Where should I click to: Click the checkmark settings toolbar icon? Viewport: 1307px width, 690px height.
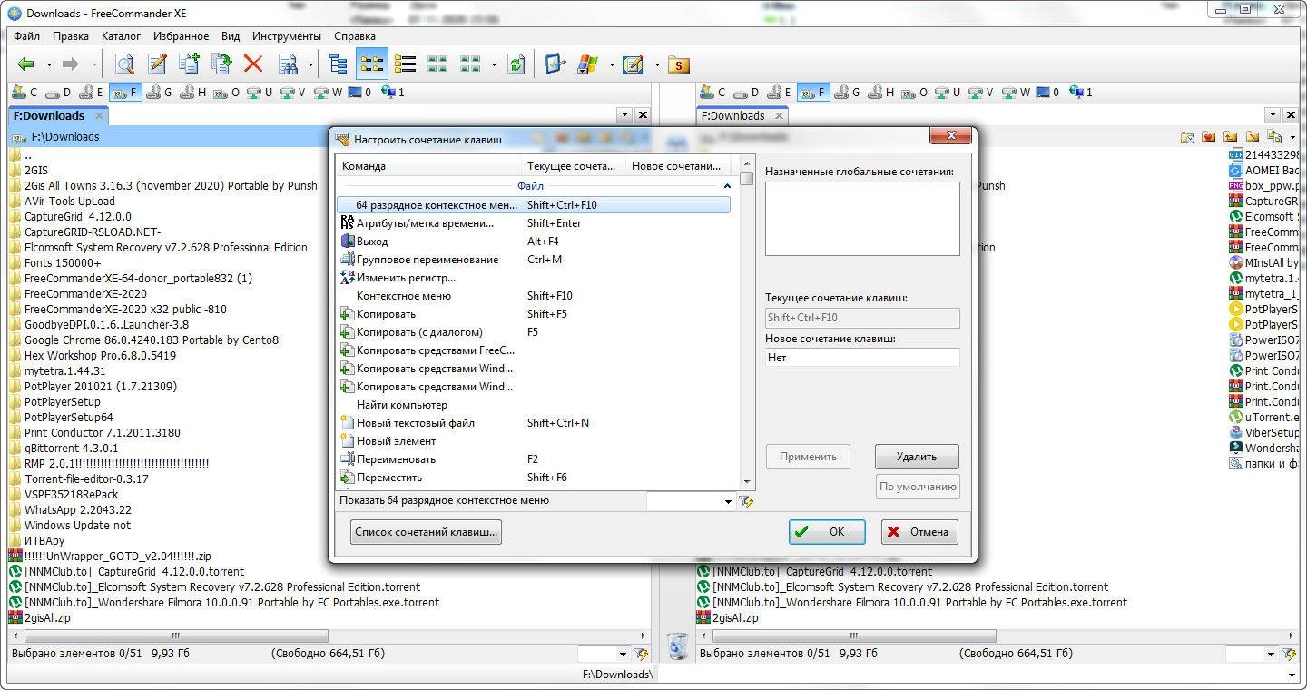(555, 64)
